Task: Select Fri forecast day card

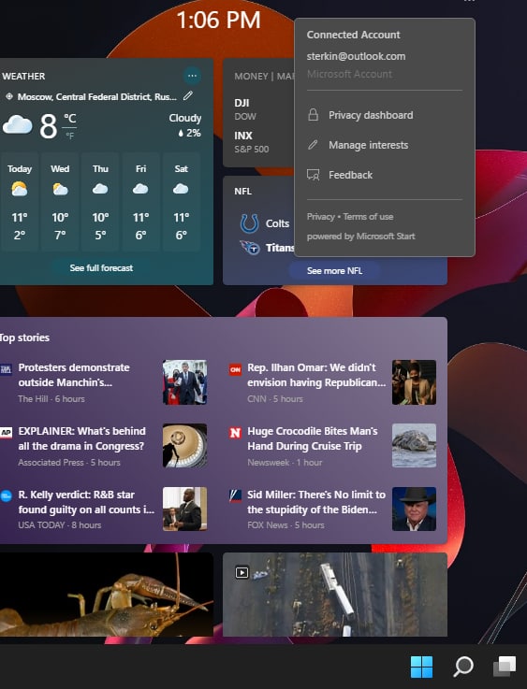Action: coord(140,202)
